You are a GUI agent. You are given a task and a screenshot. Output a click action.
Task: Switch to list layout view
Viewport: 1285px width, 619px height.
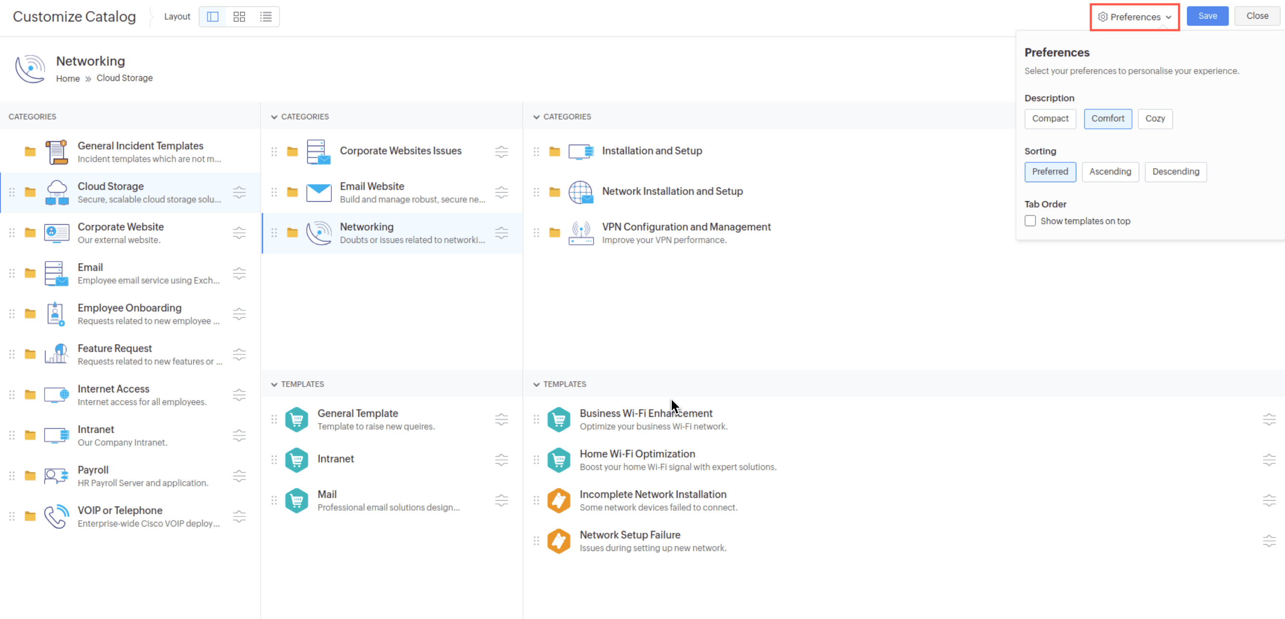click(266, 16)
